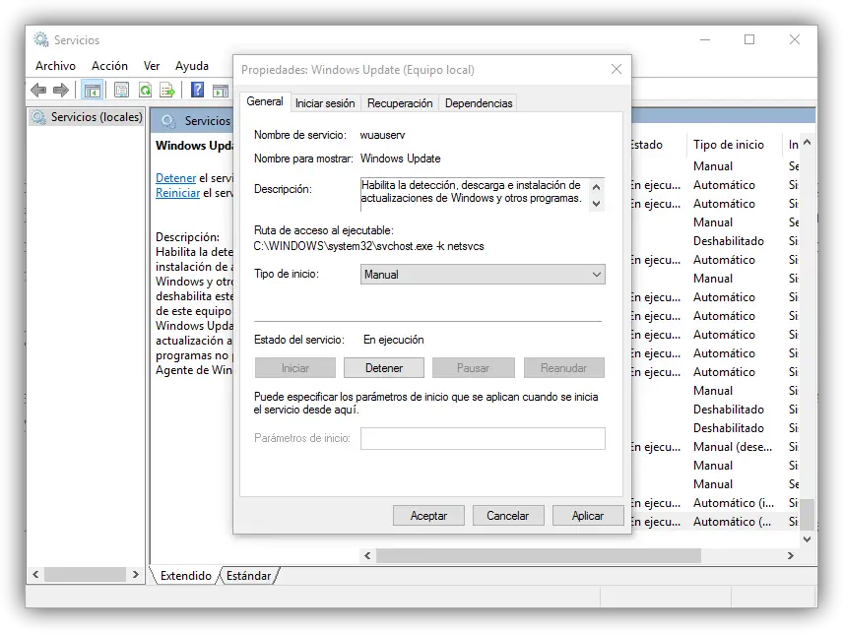The image size is (843, 633).
Task: Click the greyed Iniciar button
Action: (295, 368)
